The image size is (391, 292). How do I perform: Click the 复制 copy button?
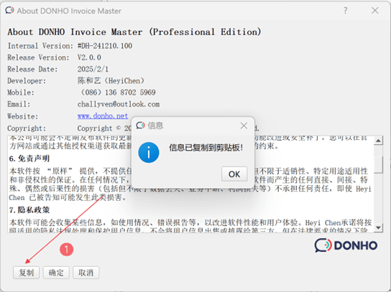(x=26, y=273)
